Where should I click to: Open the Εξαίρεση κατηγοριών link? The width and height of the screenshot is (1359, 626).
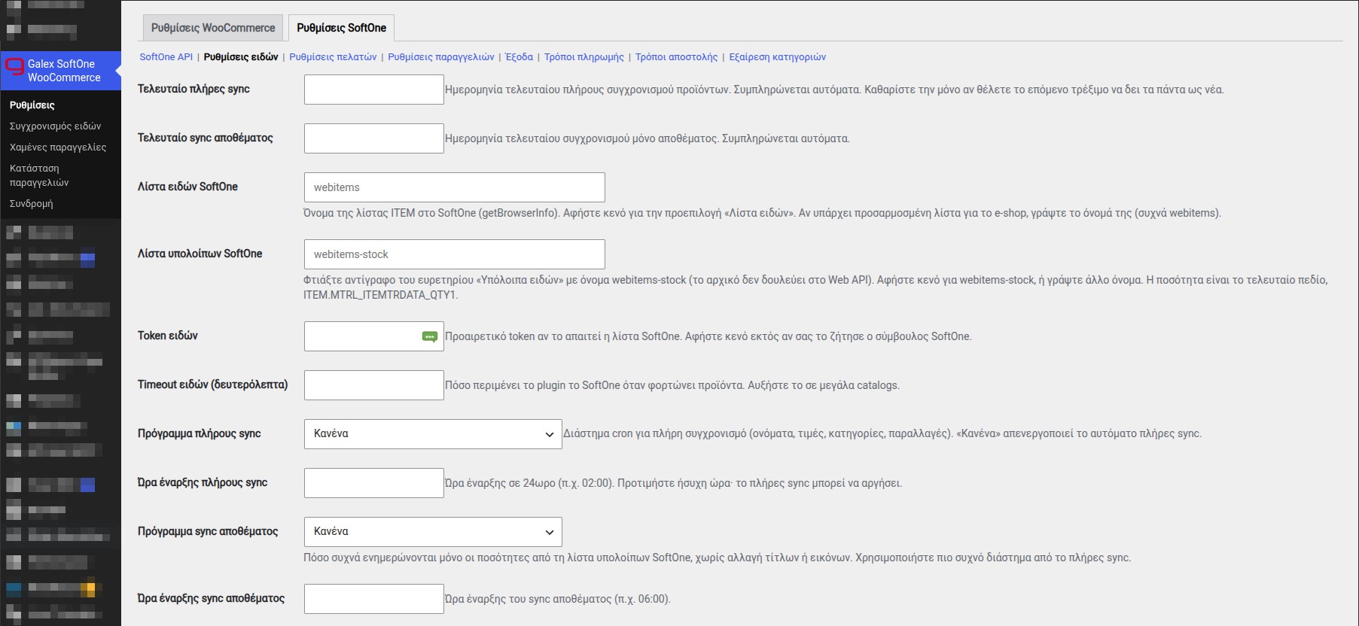pyautogui.click(x=778, y=57)
